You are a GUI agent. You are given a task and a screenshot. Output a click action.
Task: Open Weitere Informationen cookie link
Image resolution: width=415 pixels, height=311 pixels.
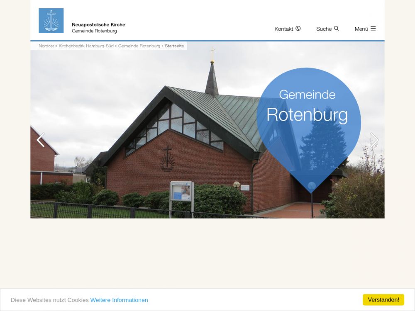(x=119, y=300)
